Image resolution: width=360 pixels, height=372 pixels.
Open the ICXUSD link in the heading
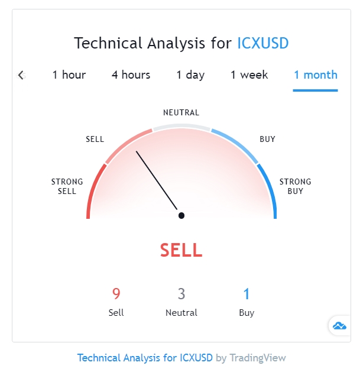(262, 43)
